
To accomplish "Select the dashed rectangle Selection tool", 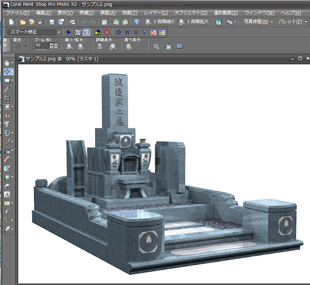I will [x=7, y=80].
